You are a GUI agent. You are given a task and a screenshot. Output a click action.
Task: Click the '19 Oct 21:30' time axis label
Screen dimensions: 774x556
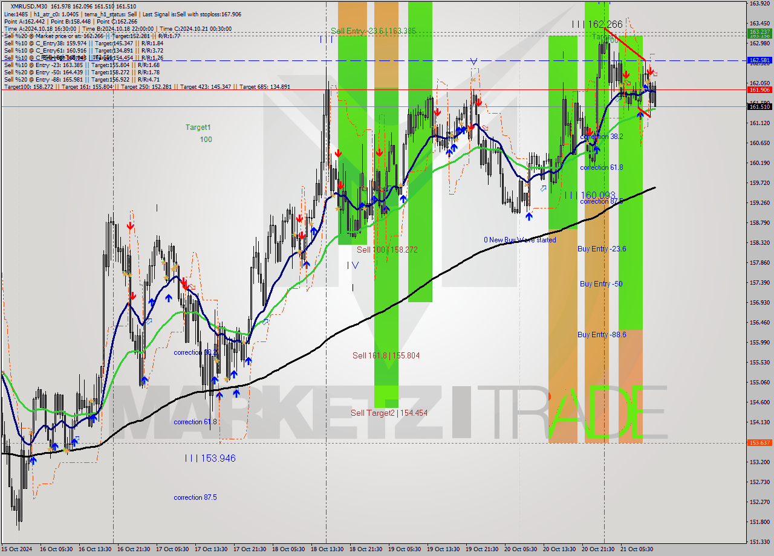[483, 549]
